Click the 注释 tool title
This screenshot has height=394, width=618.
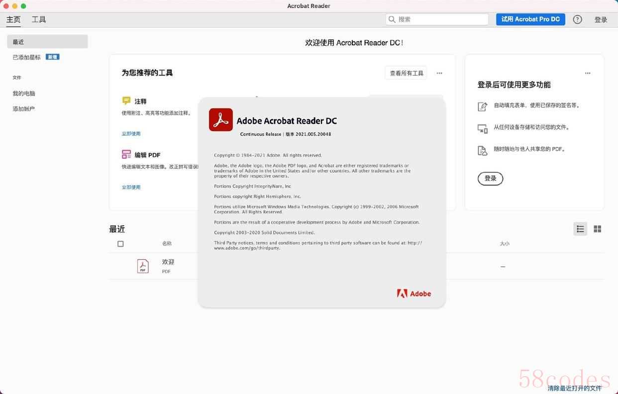[x=141, y=101]
